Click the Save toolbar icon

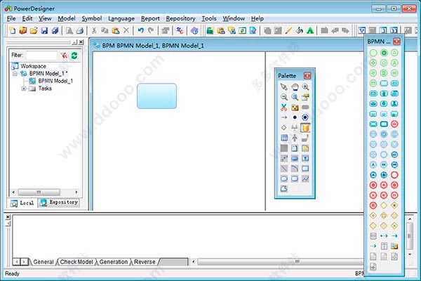(44, 30)
